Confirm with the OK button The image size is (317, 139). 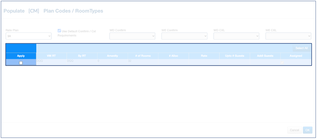[x=308, y=130]
